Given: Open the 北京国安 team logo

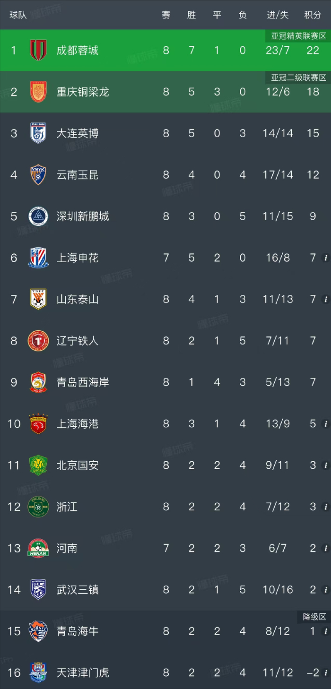Looking at the screenshot, I should tap(38, 465).
